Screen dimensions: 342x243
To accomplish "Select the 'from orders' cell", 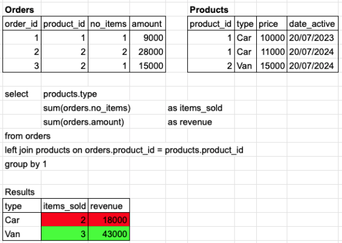I will pyautogui.click(x=27, y=136).
